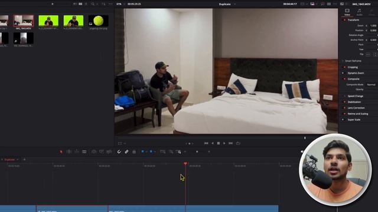
Task: Select the Trim Edit Mode tool
Action: [x=69, y=152]
